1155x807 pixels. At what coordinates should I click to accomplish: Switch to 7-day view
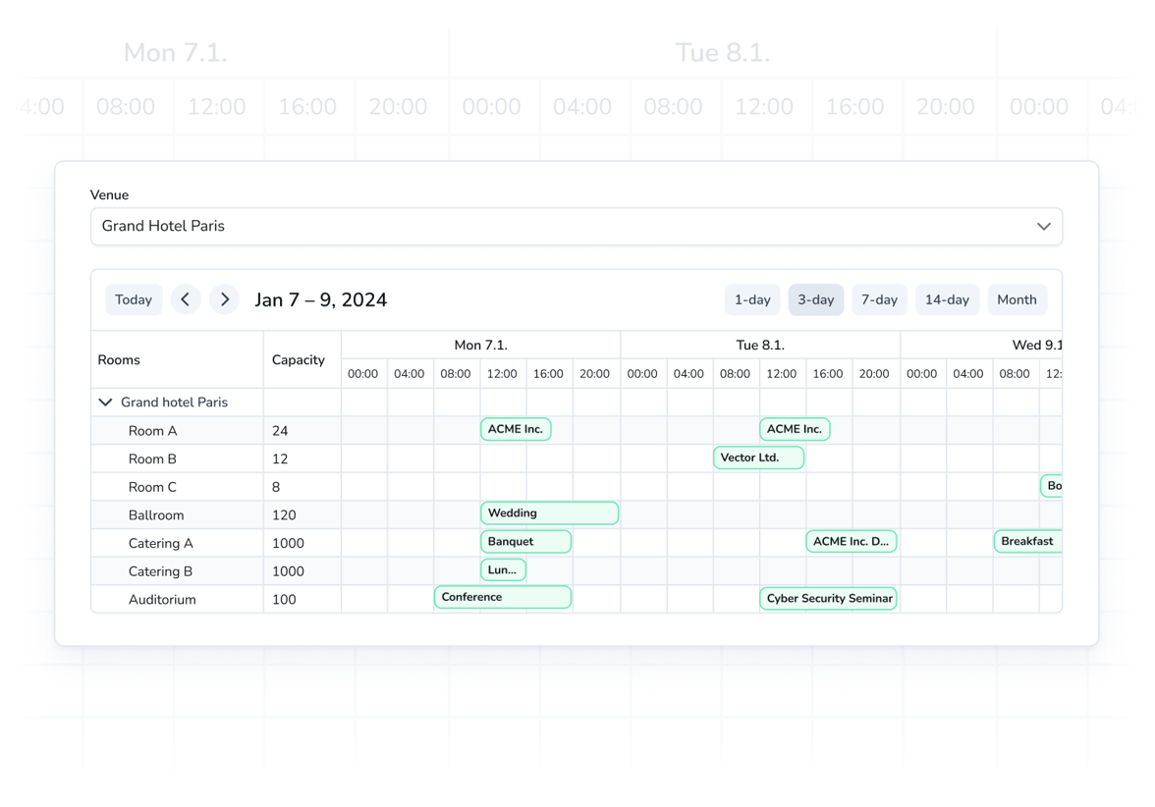click(x=879, y=299)
